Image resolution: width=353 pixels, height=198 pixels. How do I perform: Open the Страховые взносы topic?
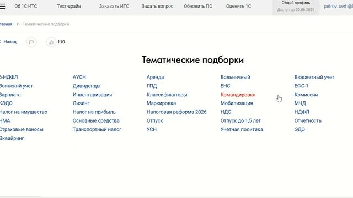tap(22, 129)
